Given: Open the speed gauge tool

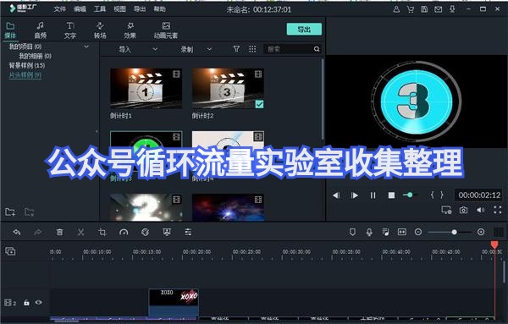Looking at the screenshot, I should tap(124, 232).
